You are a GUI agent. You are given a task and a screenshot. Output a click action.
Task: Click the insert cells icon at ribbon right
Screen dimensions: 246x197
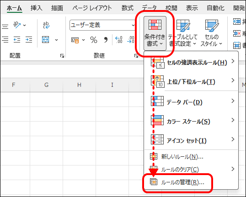[237, 21]
